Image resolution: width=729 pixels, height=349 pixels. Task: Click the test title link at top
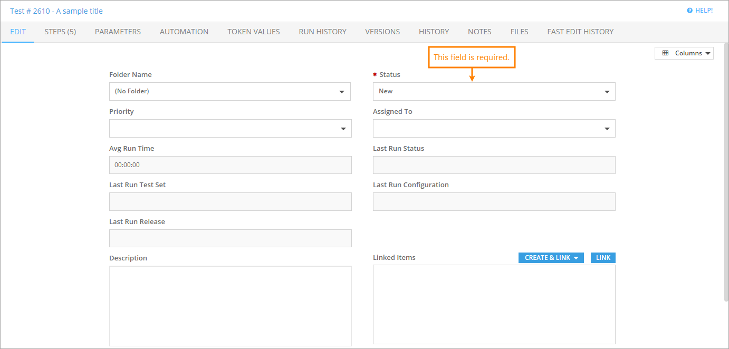[x=56, y=11]
